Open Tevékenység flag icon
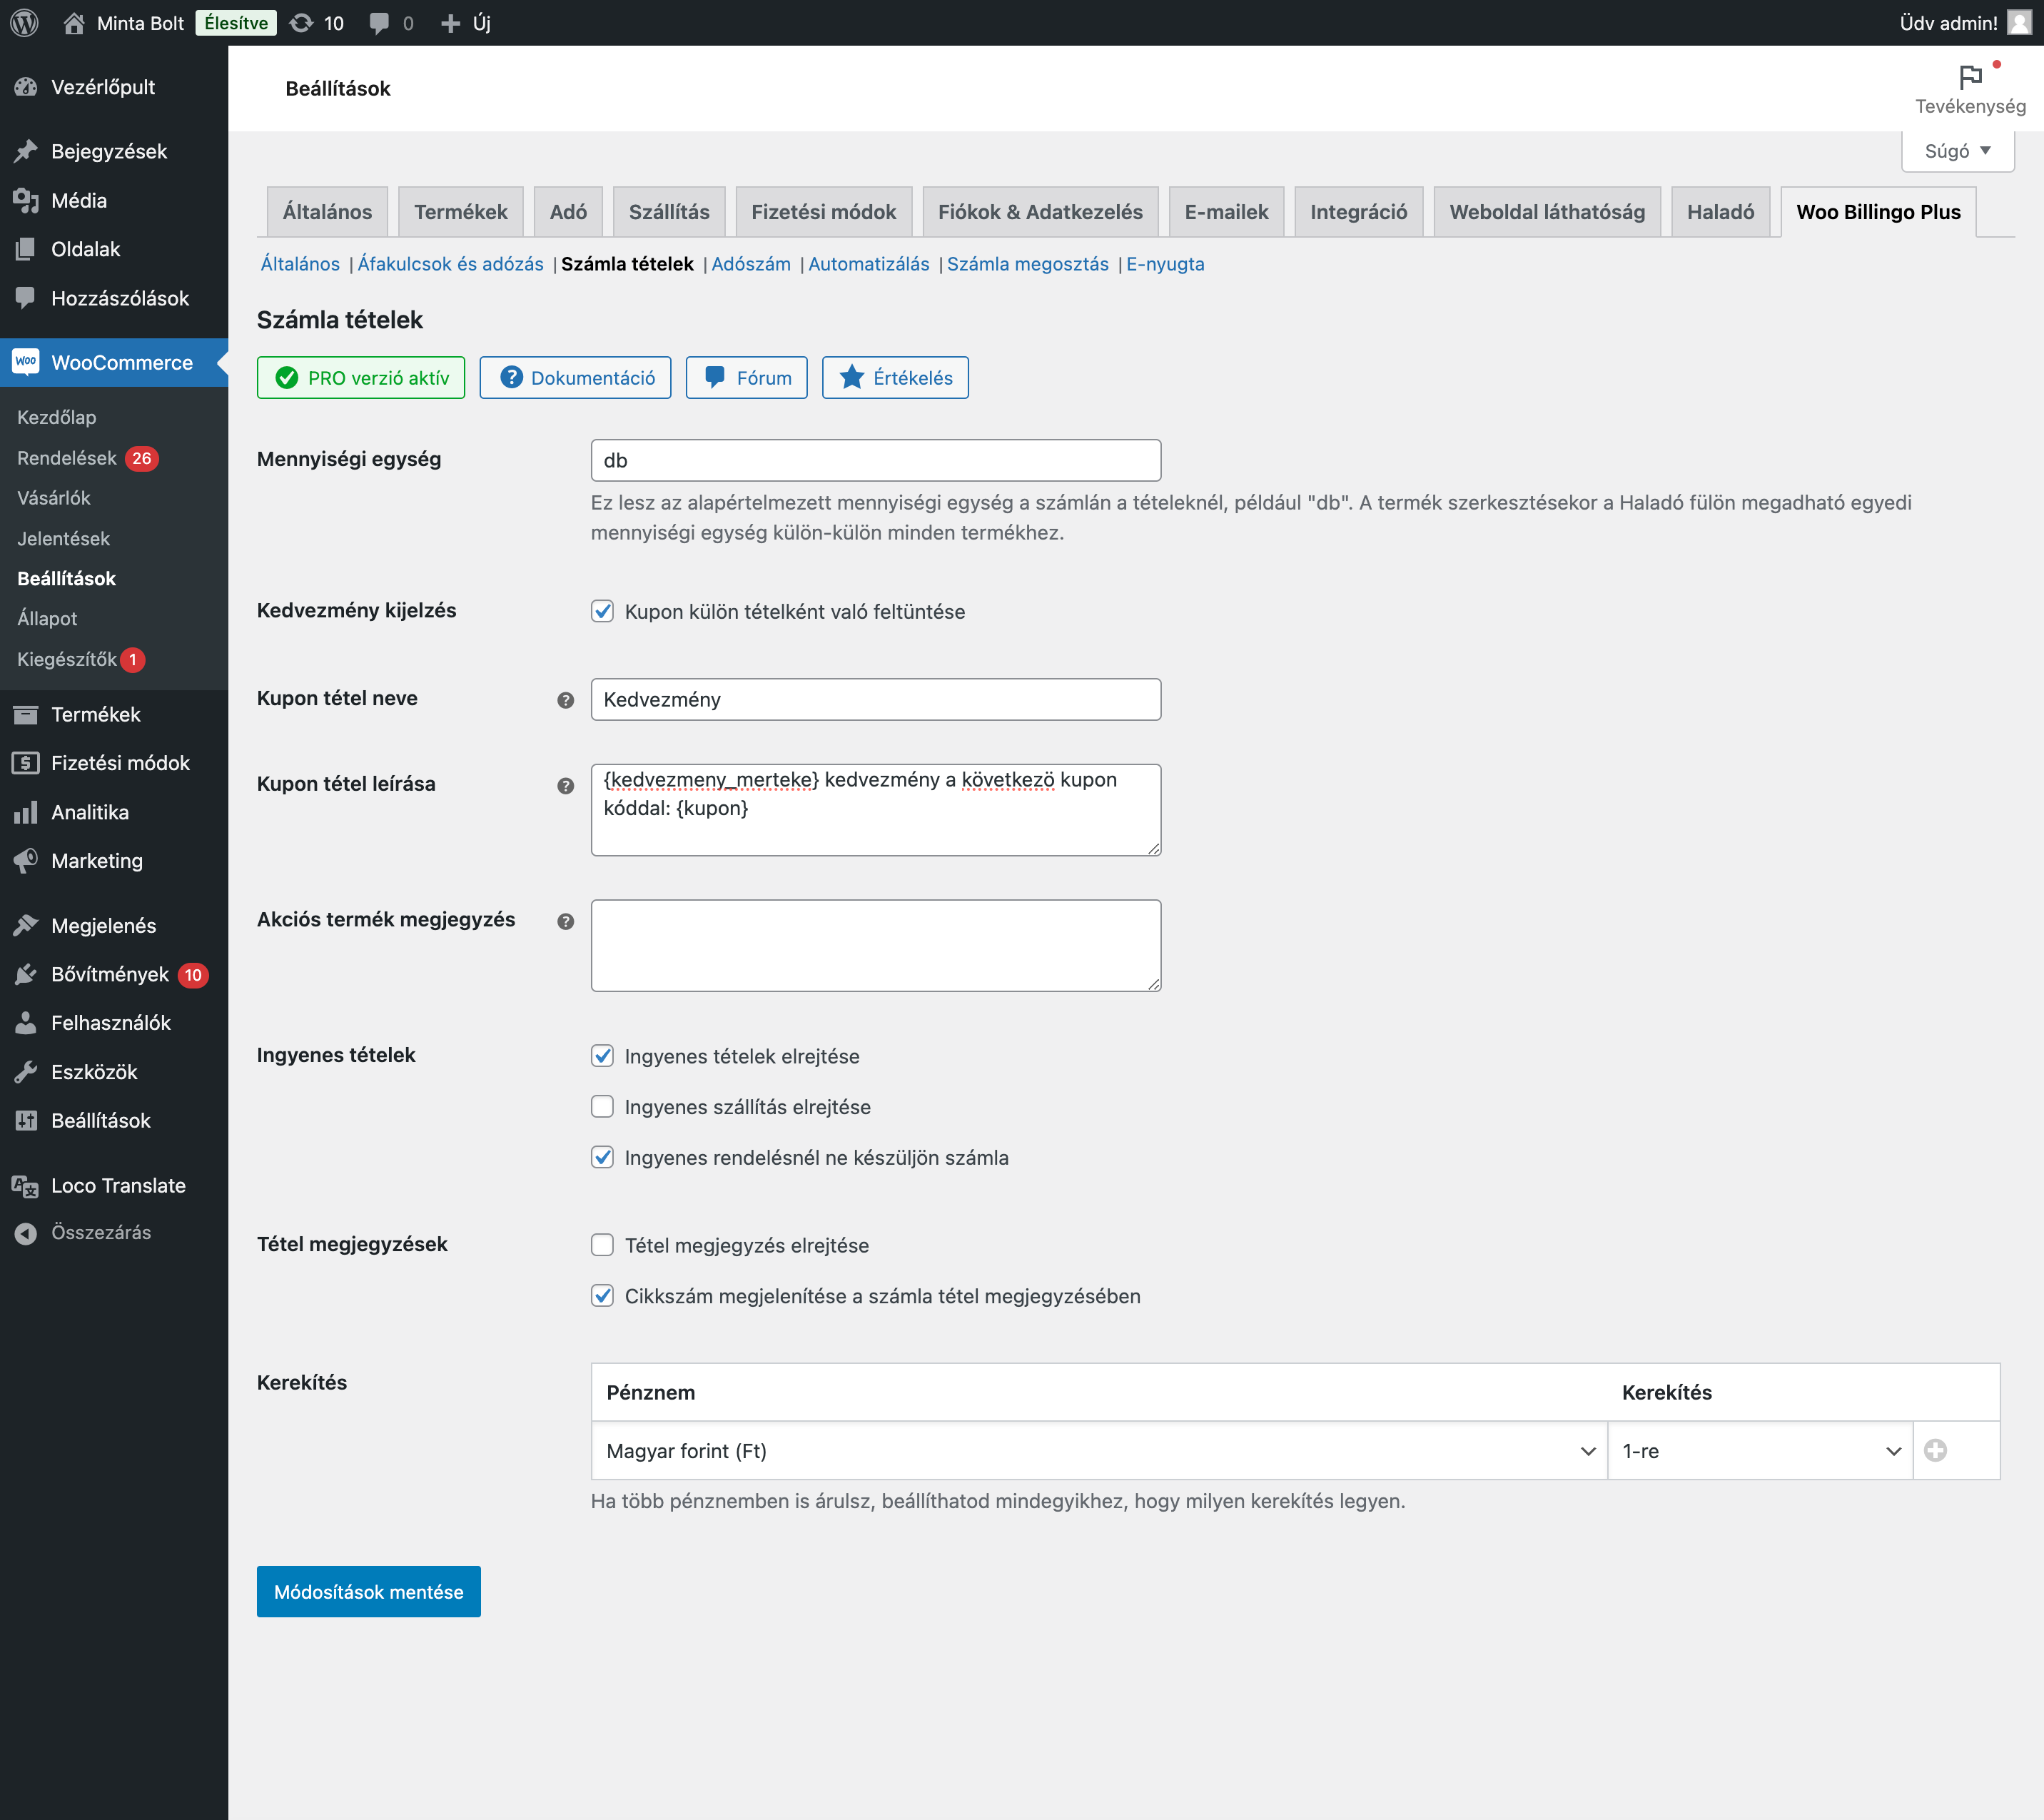The width and height of the screenshot is (2044, 1820). (1970, 77)
